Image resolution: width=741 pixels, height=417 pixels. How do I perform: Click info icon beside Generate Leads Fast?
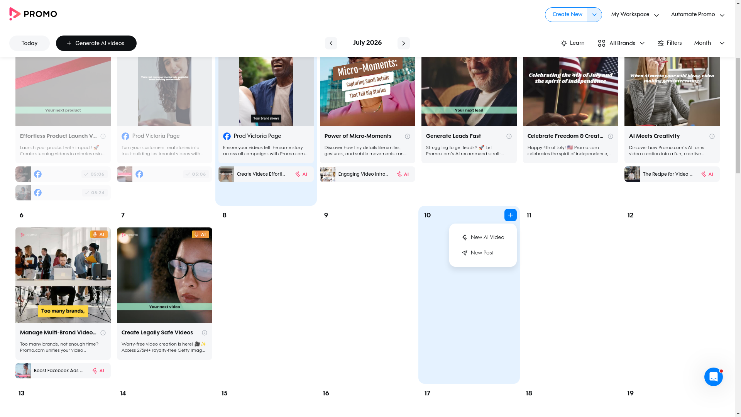[509, 136]
